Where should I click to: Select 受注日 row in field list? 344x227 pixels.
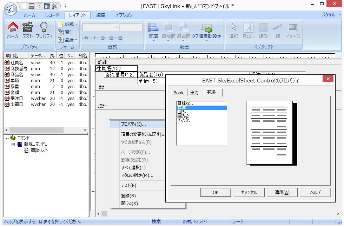pos(46,99)
